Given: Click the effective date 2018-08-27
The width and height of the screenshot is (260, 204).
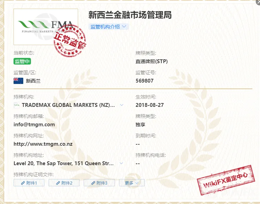Looking at the screenshot, I should (150, 105).
